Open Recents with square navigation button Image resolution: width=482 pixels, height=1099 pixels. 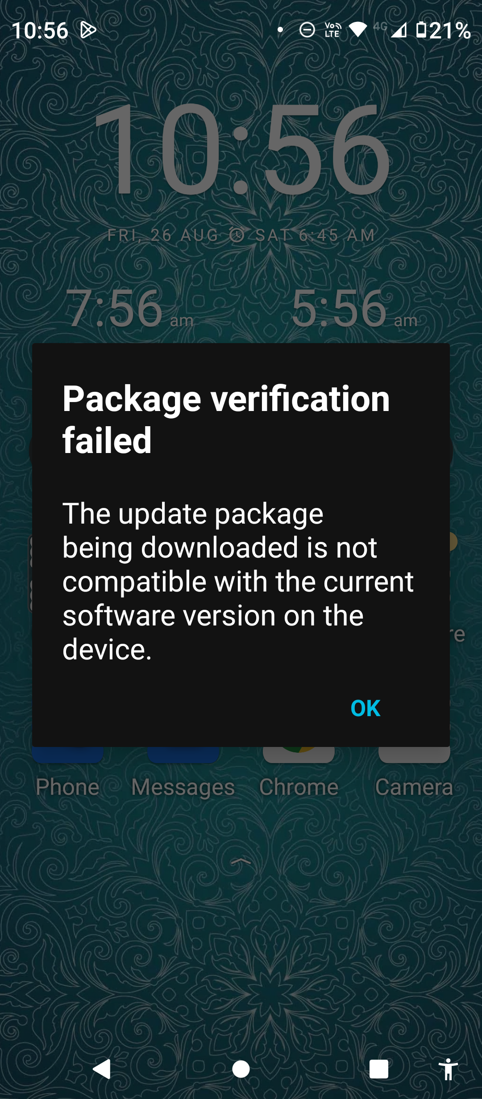tap(379, 1069)
